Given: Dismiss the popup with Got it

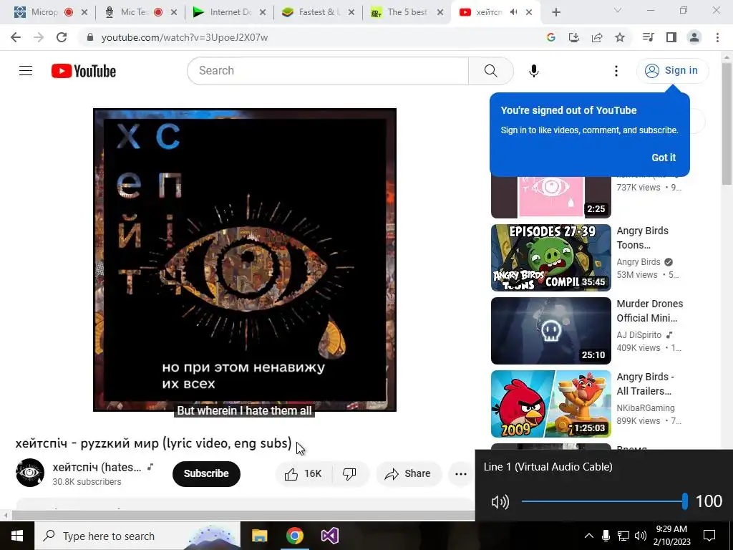Looking at the screenshot, I should (664, 158).
